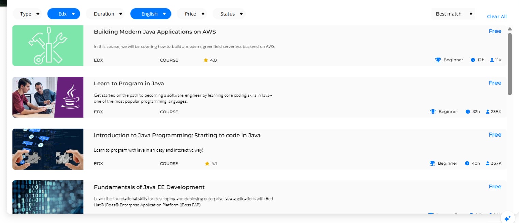Click the clock icon next to 40h
519x223 pixels.
467,163
